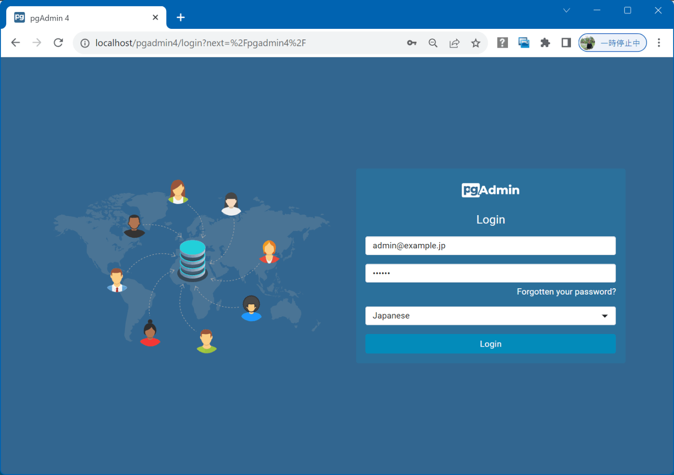Click Forgotten your password link
This screenshot has height=475, width=674.
(566, 292)
